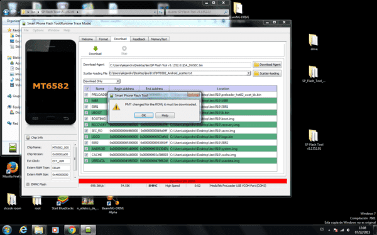The image size is (377, 235).
Task: Uncheck the UBOOT partition checkbox
Action: click(86, 113)
